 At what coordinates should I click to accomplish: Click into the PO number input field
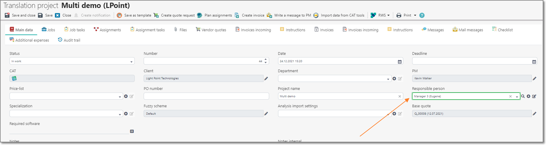(206, 96)
